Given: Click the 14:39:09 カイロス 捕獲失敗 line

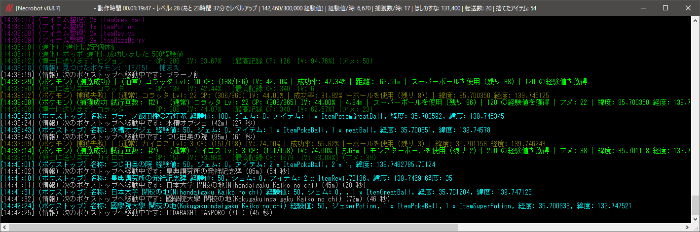Looking at the screenshot, I should point(272,144).
